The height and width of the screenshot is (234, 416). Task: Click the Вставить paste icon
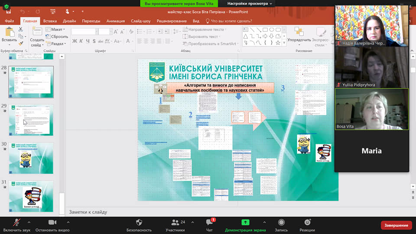pyautogui.click(x=9, y=32)
